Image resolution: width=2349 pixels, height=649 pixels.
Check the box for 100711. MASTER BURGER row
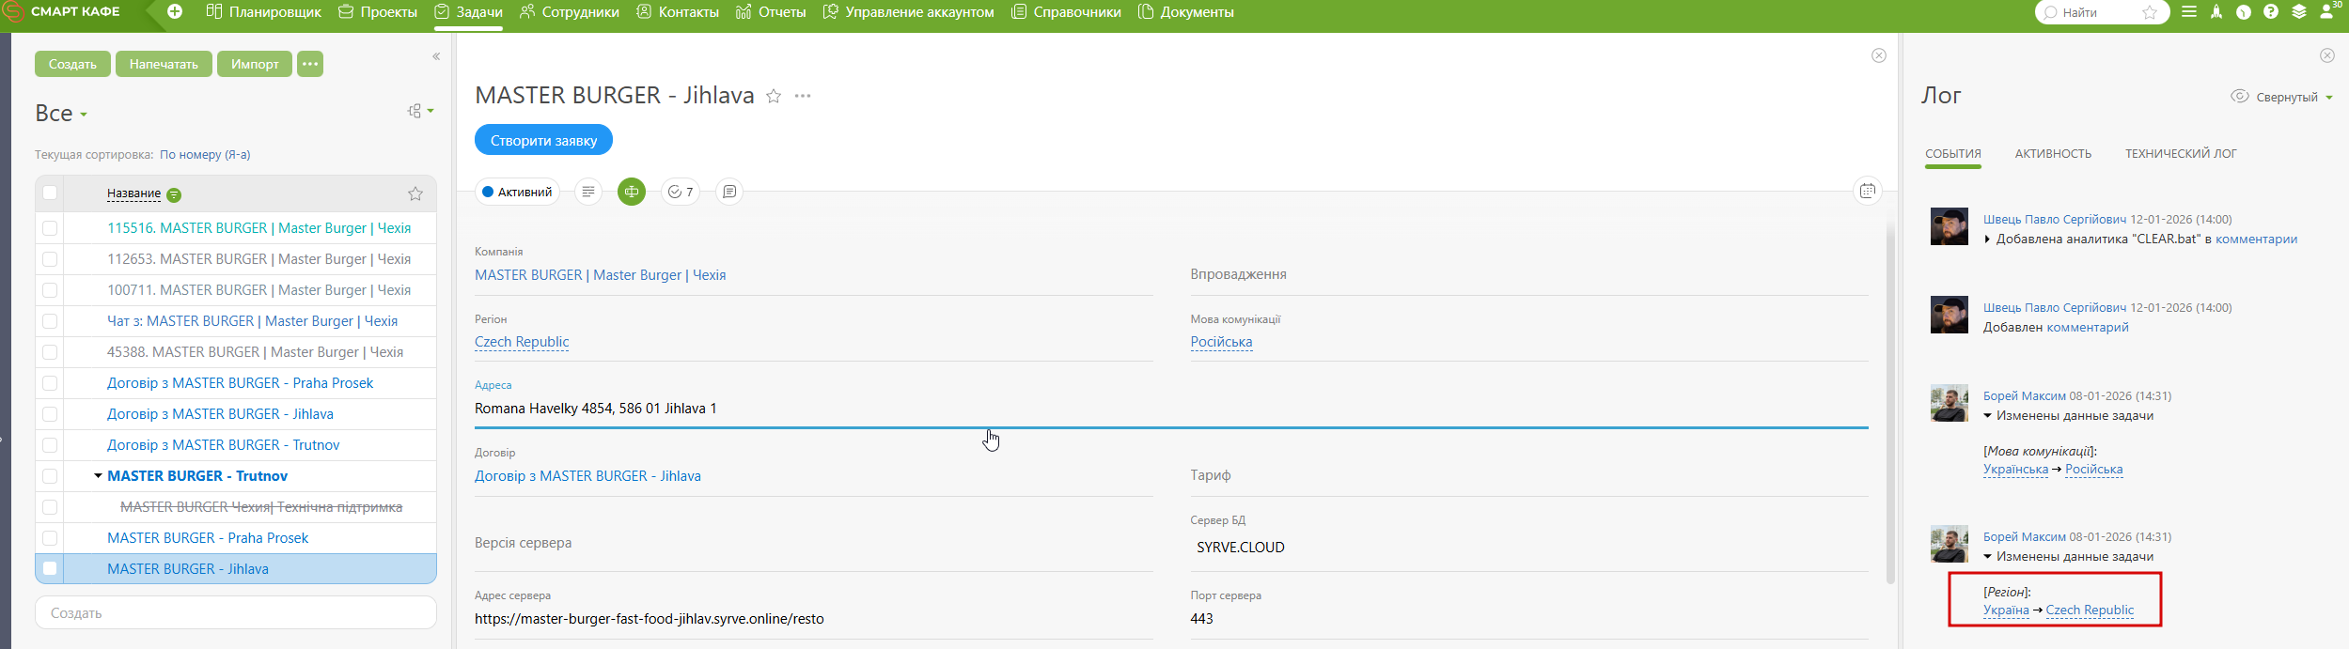click(50, 290)
